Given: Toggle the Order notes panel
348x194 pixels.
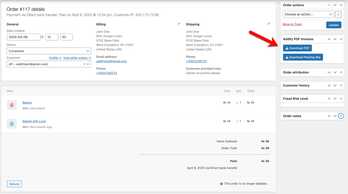Looking at the screenshot, I should 341,116.
